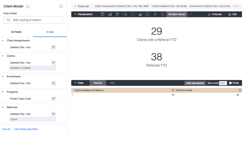Collapse the Visualization section
The image size is (246, 142).
tap(75, 14)
